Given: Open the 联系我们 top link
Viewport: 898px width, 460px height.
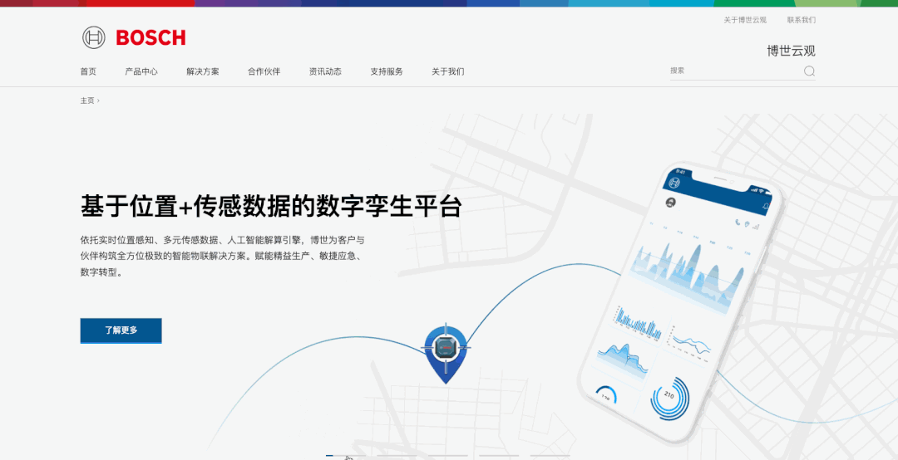Looking at the screenshot, I should pyautogui.click(x=801, y=20).
